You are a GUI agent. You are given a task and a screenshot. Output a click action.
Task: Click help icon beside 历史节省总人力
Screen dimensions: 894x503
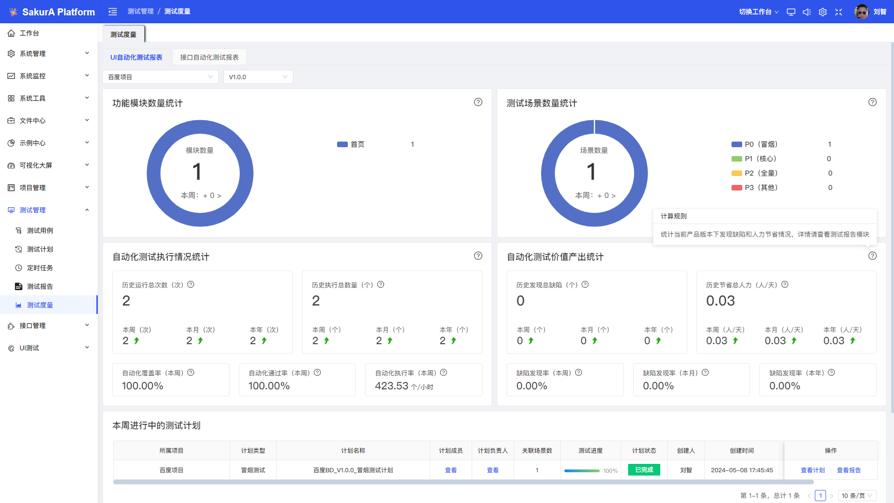[785, 285]
